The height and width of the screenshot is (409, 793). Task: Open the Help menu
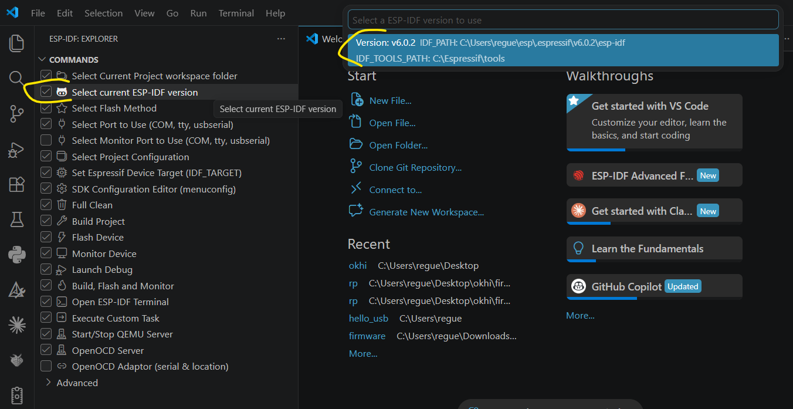tap(275, 13)
